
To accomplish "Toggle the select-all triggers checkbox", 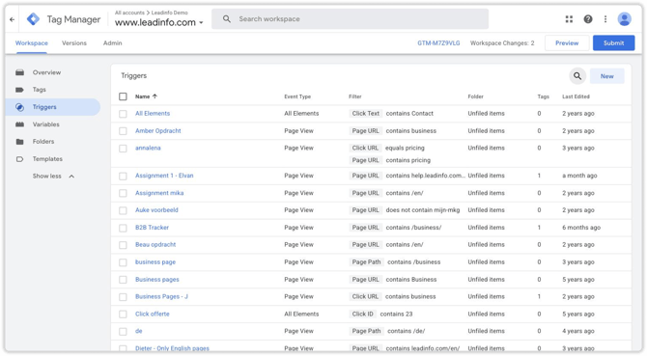I will (123, 96).
